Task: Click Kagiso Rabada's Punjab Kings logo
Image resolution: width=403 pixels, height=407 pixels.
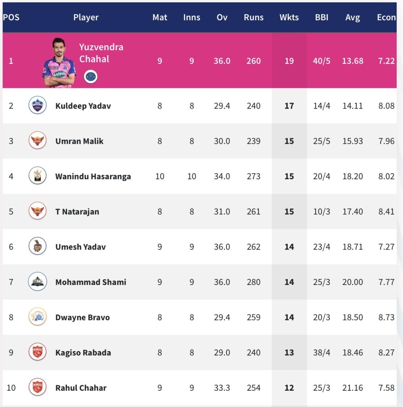Action: pyautogui.click(x=38, y=353)
